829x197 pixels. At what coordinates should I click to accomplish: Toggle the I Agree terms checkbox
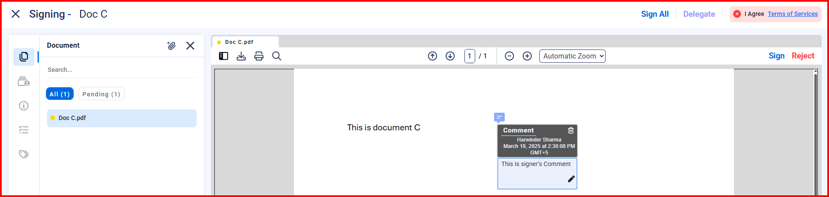737,14
